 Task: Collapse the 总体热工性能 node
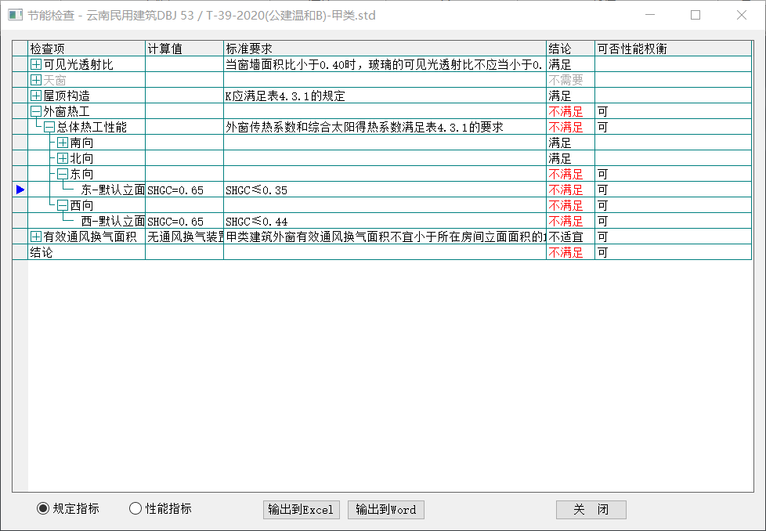click(x=49, y=127)
